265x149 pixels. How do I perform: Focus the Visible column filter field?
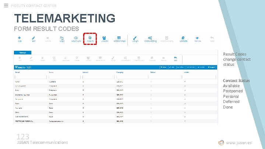(x=200, y=77)
